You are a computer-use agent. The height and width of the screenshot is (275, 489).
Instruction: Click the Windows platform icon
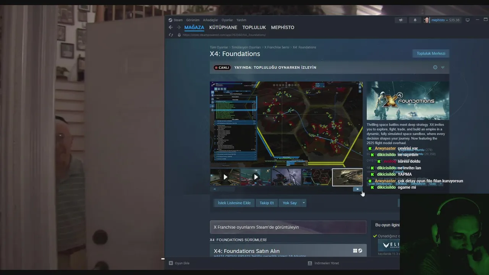tap(355, 251)
